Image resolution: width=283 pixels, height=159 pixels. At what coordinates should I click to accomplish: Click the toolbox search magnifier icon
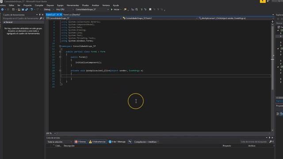pyautogui.click(x=41, y=19)
